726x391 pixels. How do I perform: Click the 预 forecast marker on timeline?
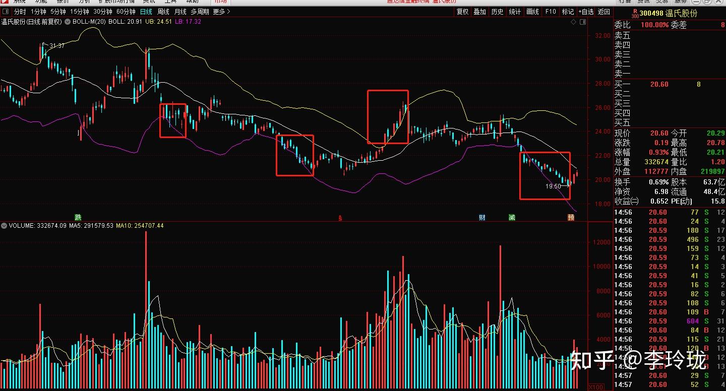pos(571,218)
